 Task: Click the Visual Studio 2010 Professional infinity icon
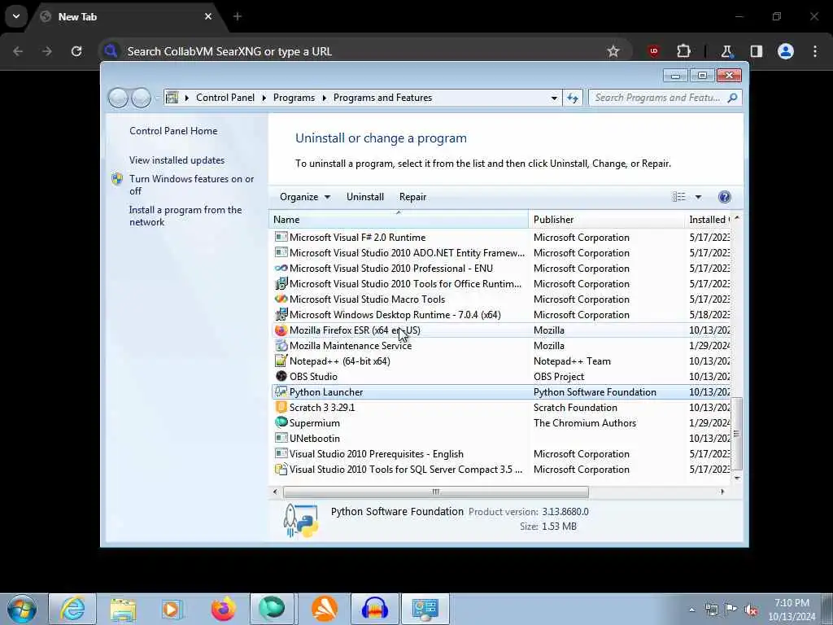click(x=281, y=268)
